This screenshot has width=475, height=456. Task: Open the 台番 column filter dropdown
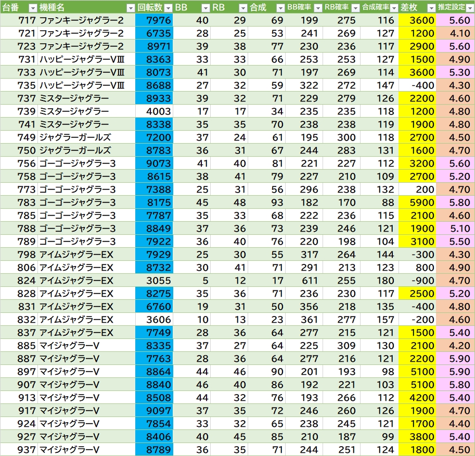pyautogui.click(x=32, y=8)
